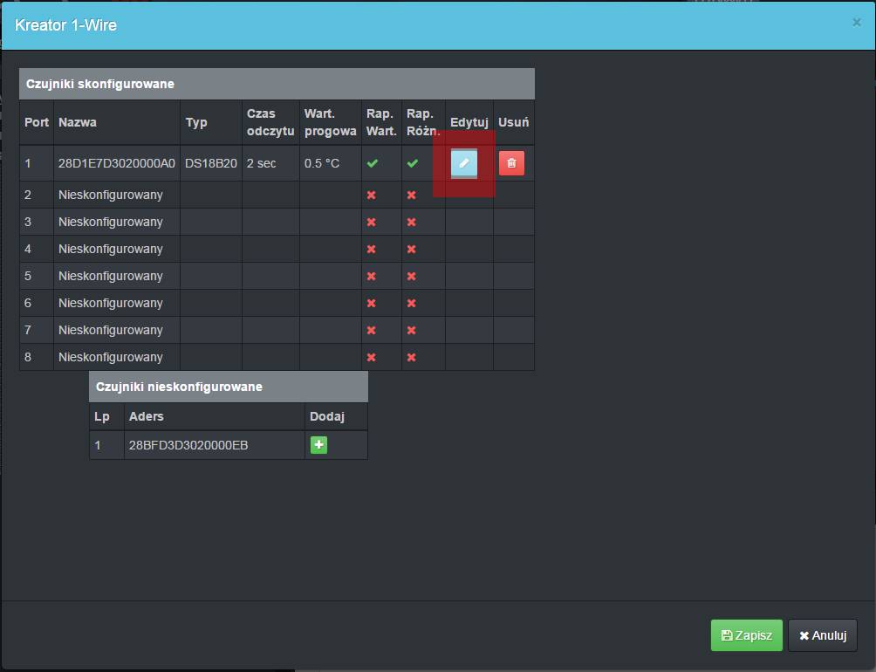Select Nieskonfigurowany entry in port 4

pyautogui.click(x=111, y=249)
